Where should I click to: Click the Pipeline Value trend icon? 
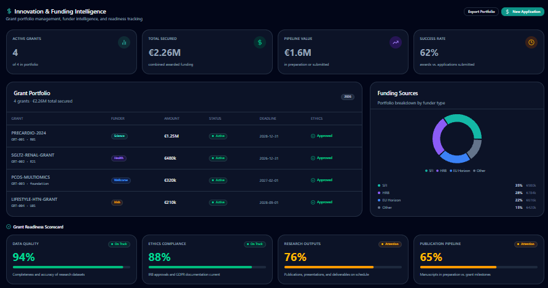pos(395,42)
